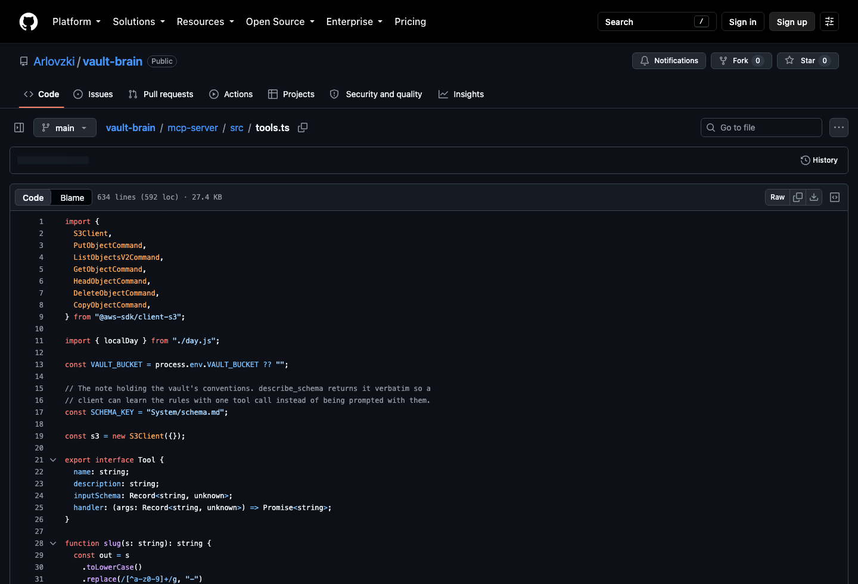View the Raw file
This screenshot has width=858, height=584.
pos(778,197)
